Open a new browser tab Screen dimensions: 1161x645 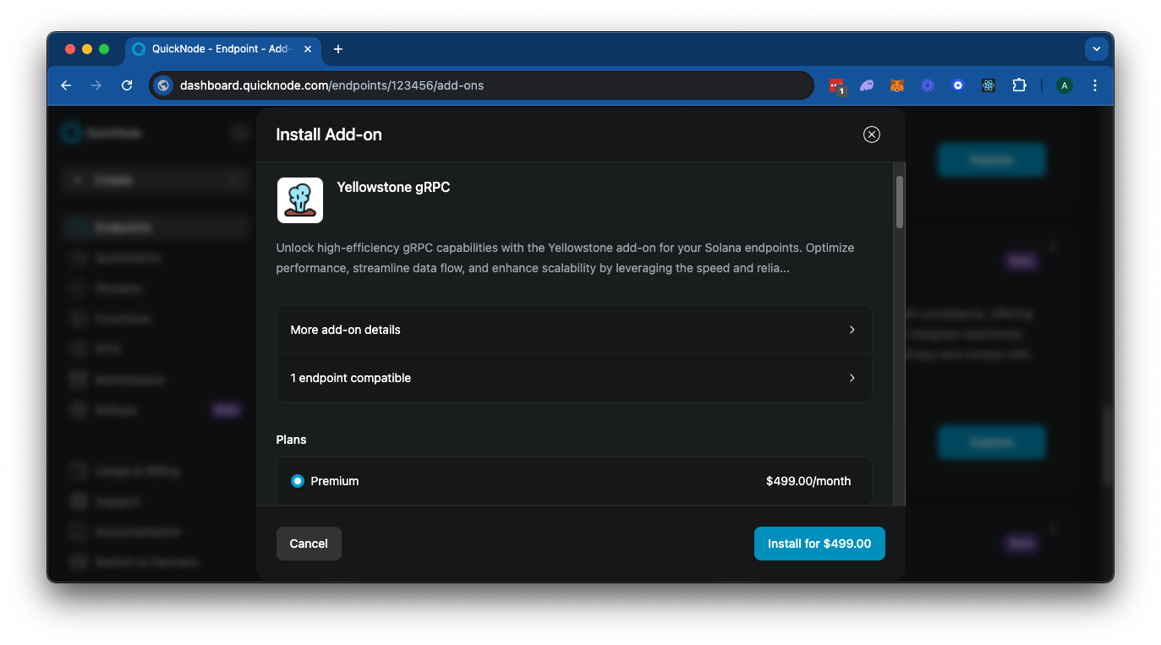point(338,49)
